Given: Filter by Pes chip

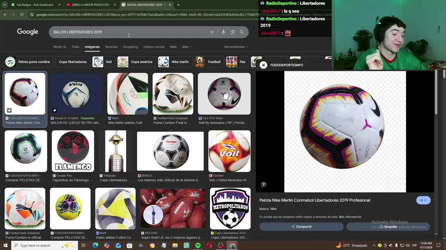Looking at the screenshot, I should coord(237,62).
